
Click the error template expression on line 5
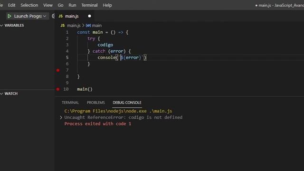click(131, 57)
